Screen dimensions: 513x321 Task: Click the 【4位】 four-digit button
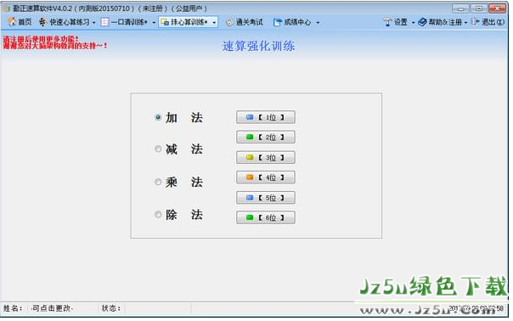(x=266, y=177)
